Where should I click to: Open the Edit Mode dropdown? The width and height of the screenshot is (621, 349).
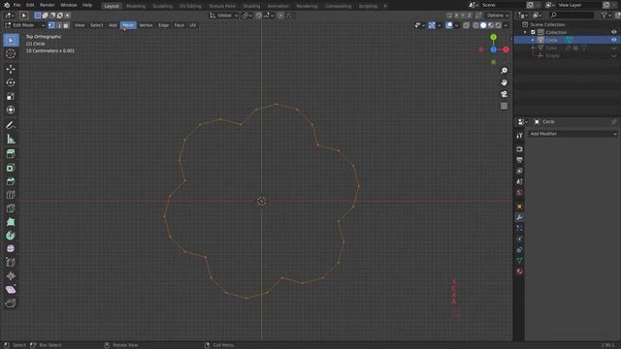click(x=25, y=25)
